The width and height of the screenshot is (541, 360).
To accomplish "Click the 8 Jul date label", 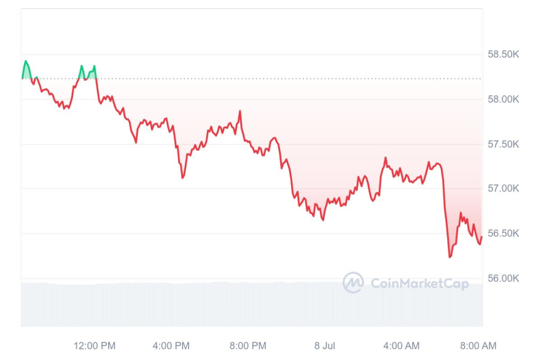I will coord(325,346).
